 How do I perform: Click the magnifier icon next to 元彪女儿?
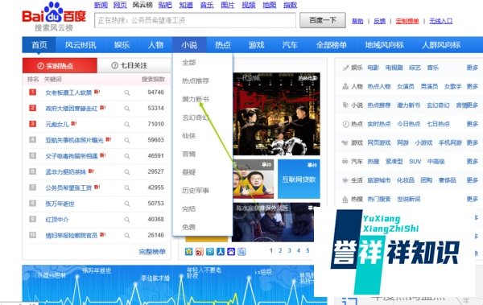tap(127, 124)
